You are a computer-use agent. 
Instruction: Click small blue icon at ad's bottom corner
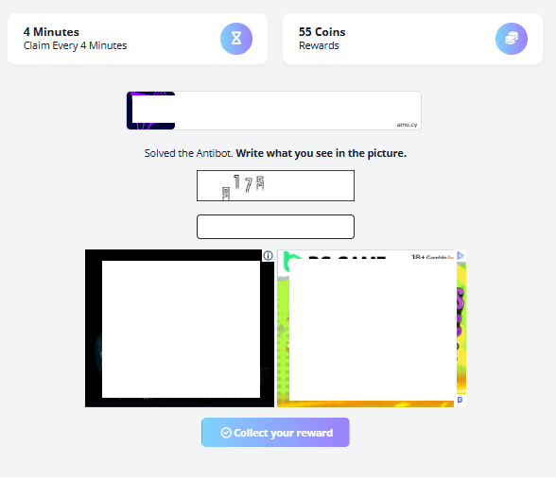[460, 400]
